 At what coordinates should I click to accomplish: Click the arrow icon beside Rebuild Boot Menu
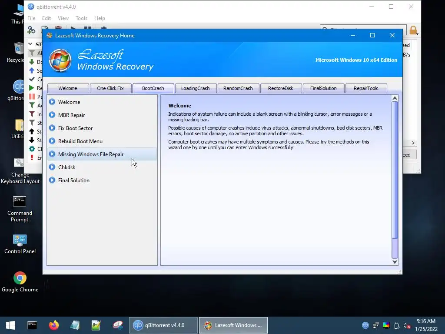(52, 141)
